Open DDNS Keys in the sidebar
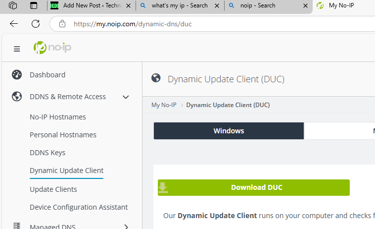 point(47,153)
